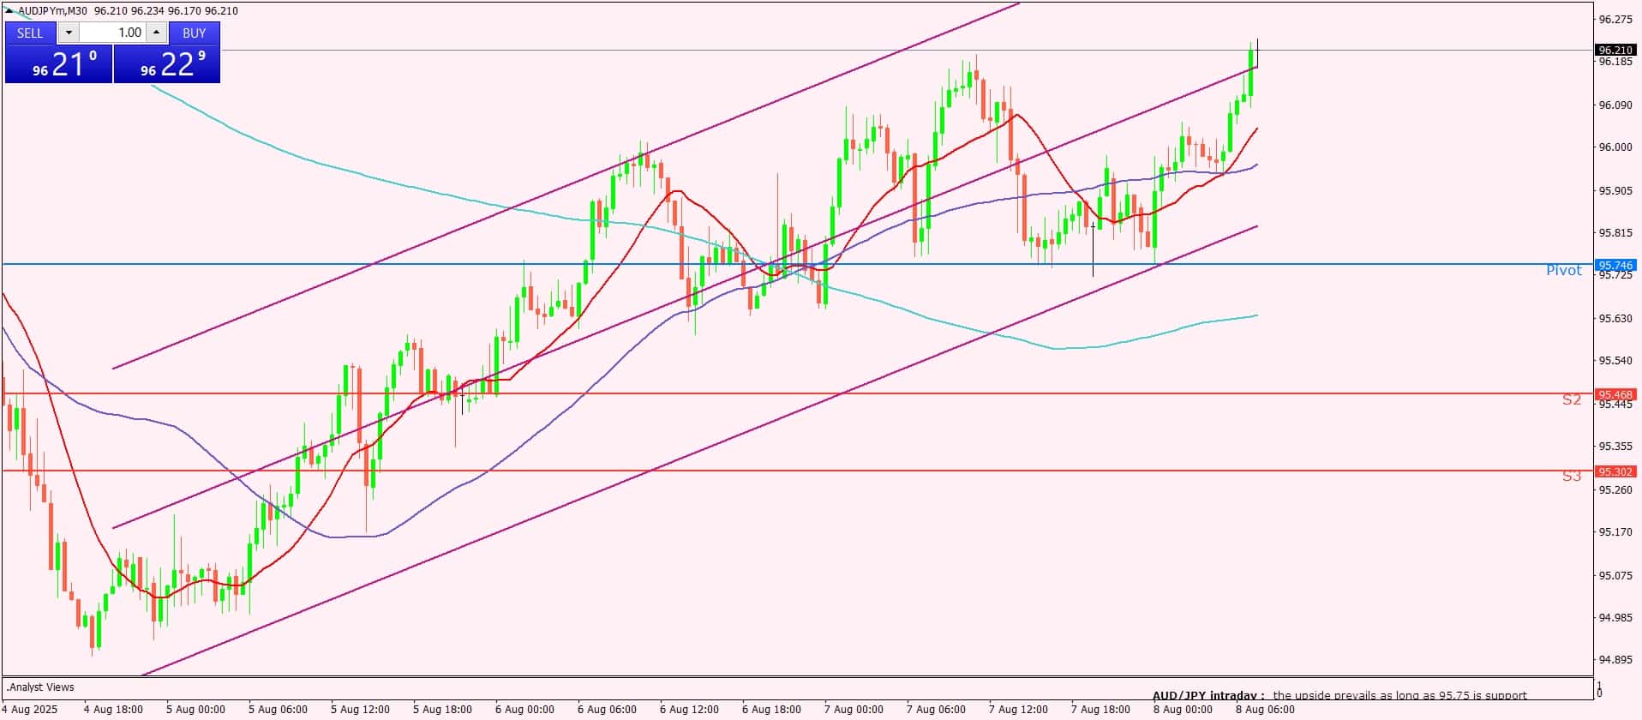Click the 7 Aug 12:00 time label
This screenshot has width=1642, height=720.
(x=1018, y=709)
